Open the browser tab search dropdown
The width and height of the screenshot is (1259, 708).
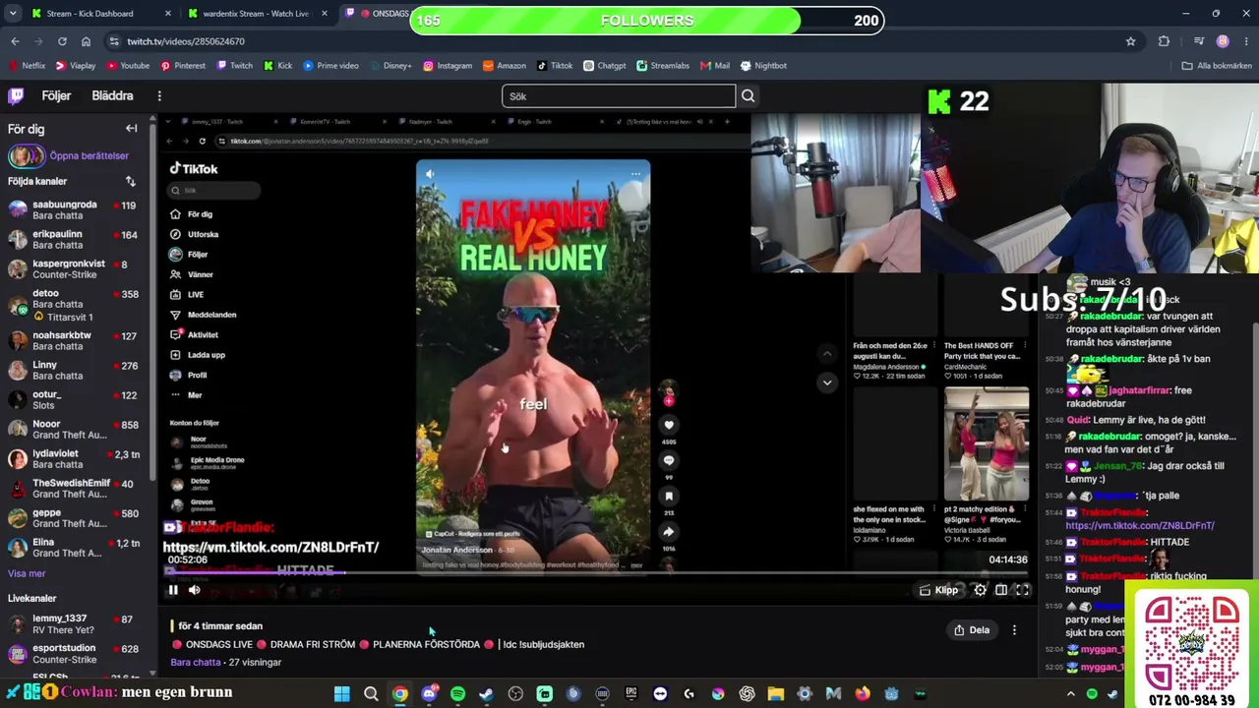pos(12,14)
